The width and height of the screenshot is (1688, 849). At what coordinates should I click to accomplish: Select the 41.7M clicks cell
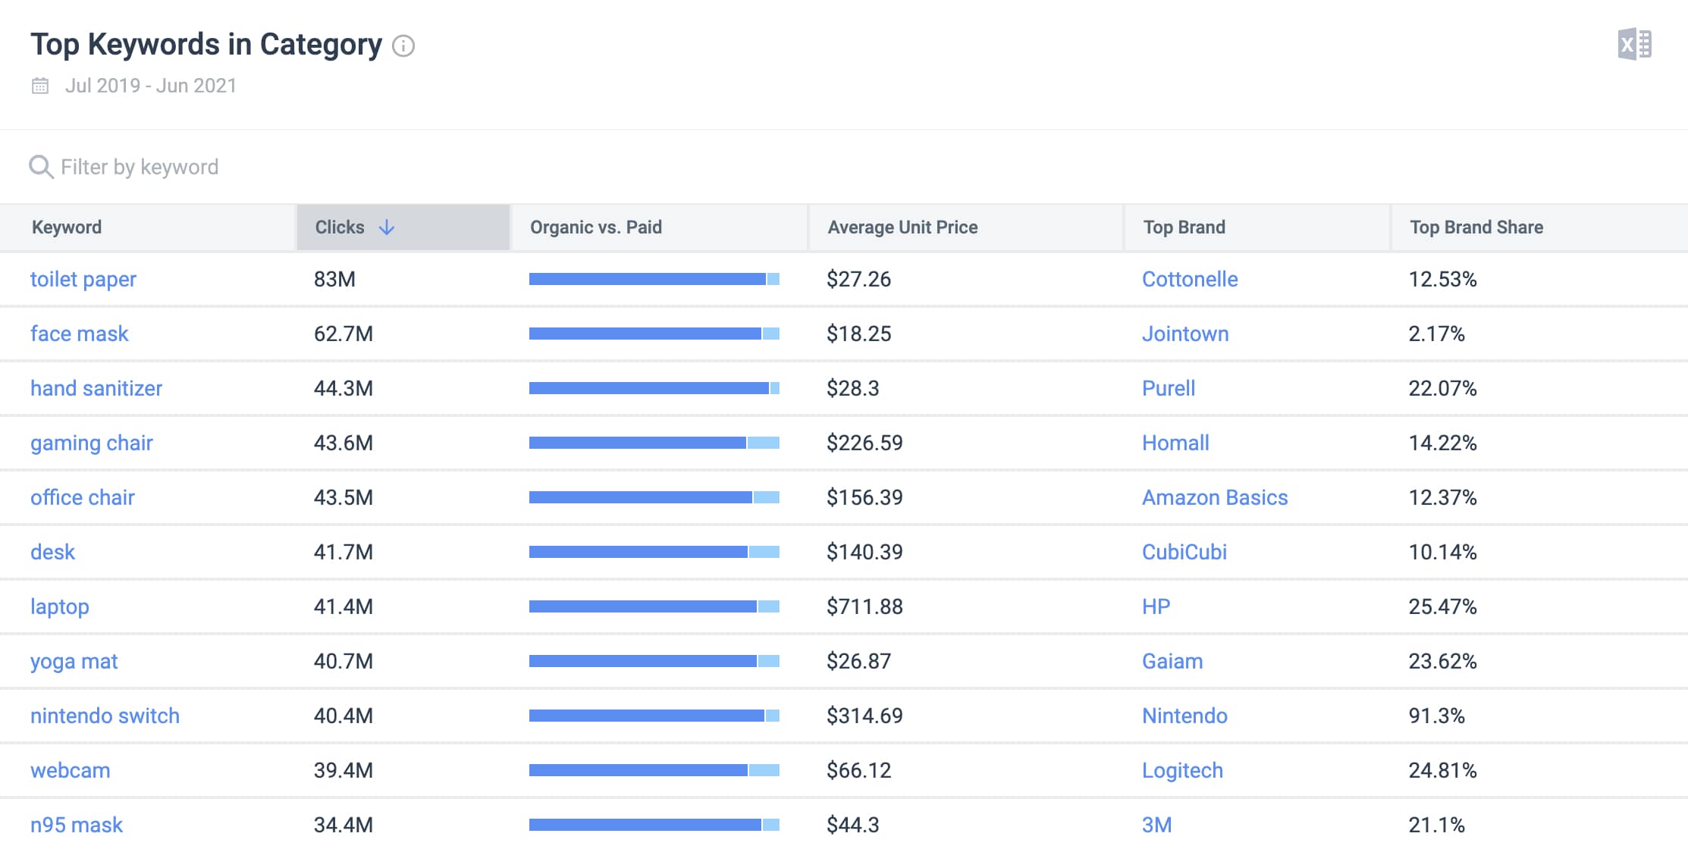point(344,552)
